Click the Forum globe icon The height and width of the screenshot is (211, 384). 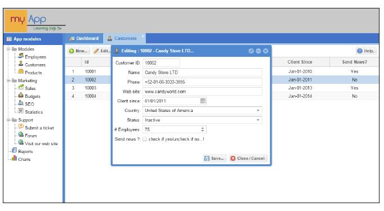coord(21,135)
